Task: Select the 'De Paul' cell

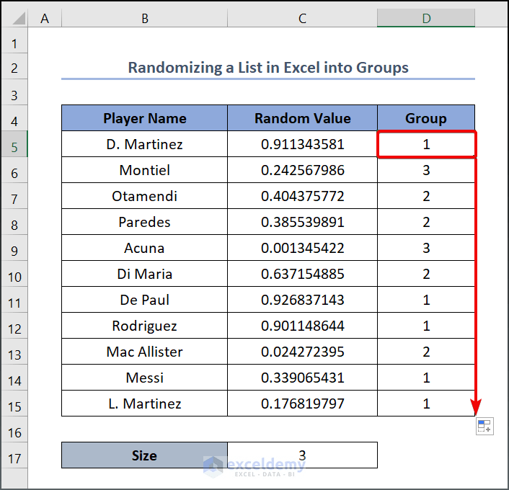Action: pos(144,300)
